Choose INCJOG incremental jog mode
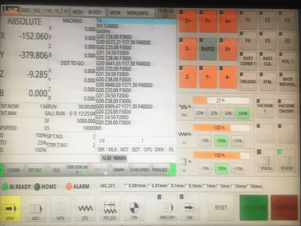The width and height of the screenshot is (301, 226). click(110, 209)
